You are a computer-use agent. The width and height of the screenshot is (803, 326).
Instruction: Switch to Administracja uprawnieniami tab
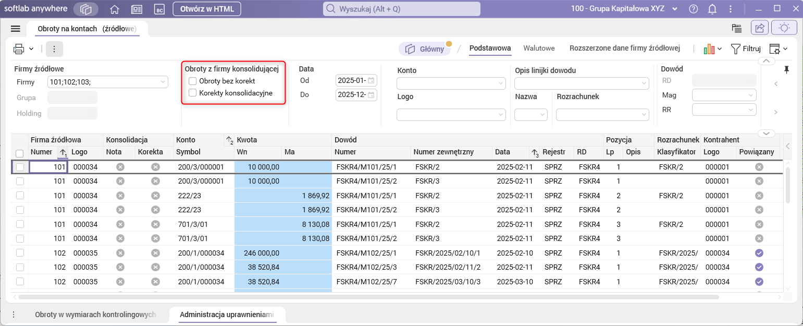point(226,315)
